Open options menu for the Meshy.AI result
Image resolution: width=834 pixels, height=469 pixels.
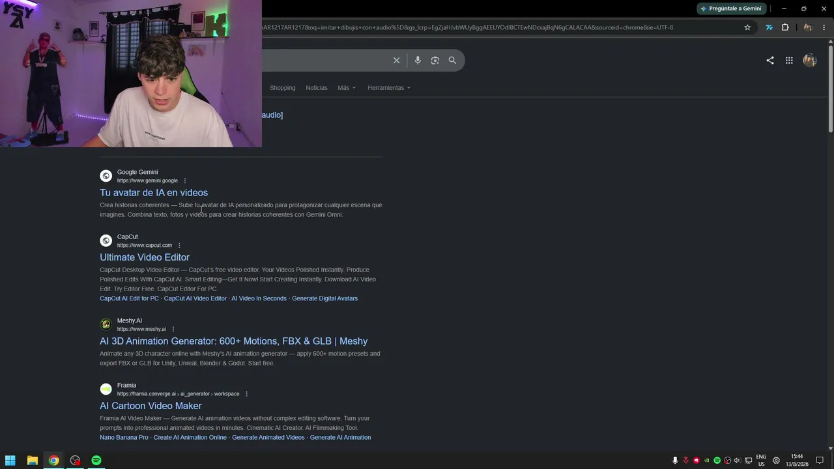click(x=173, y=329)
